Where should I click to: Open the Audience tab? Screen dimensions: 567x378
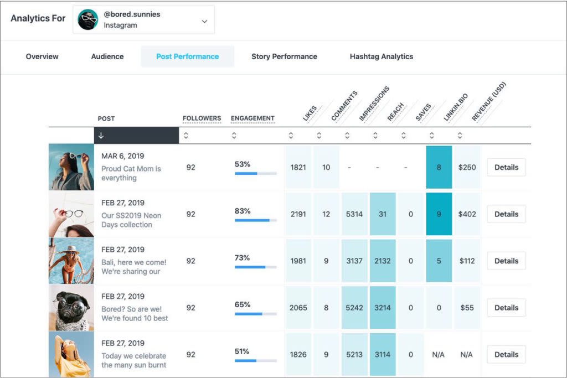pyautogui.click(x=107, y=56)
